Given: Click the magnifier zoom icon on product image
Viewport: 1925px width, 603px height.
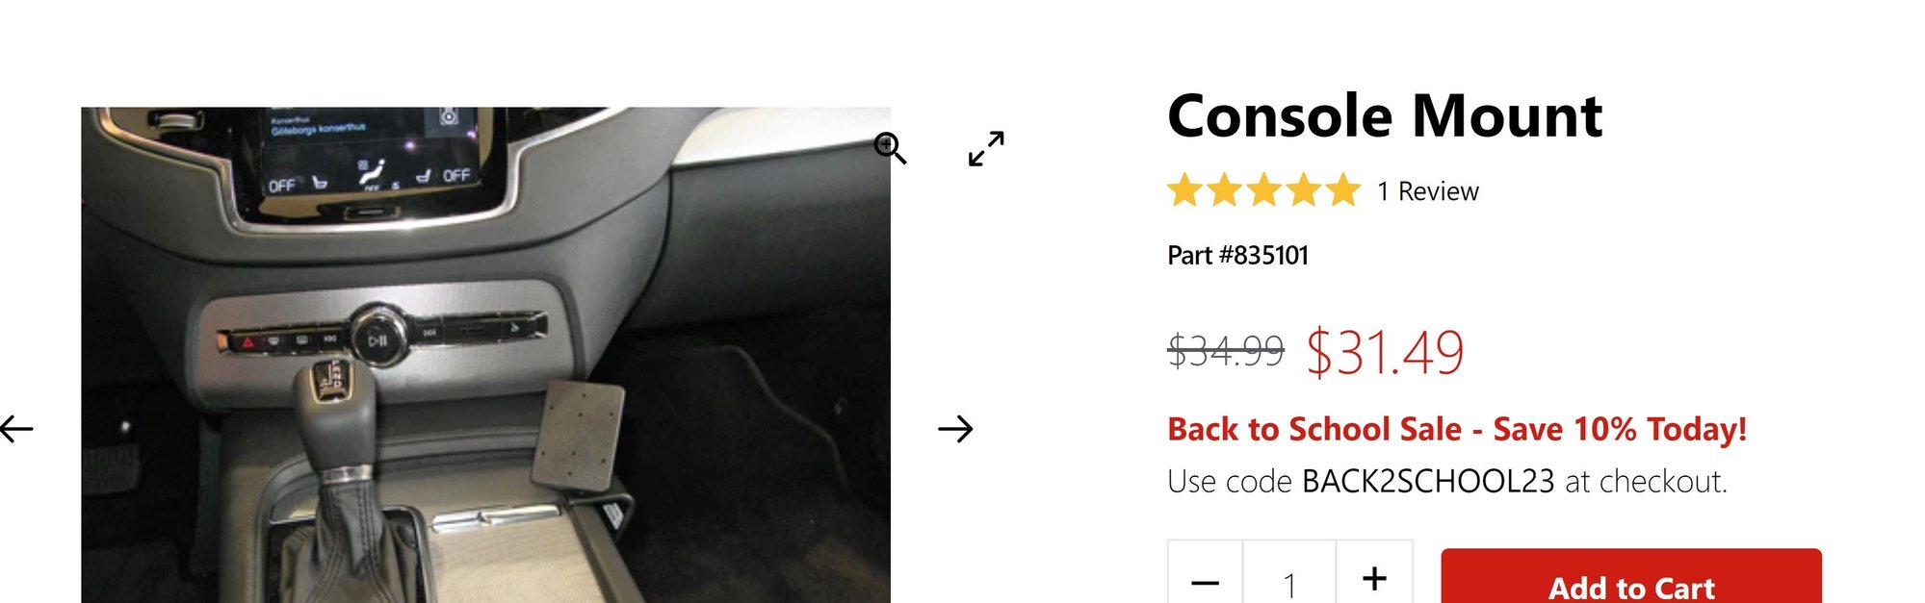Looking at the screenshot, I should (890, 149).
